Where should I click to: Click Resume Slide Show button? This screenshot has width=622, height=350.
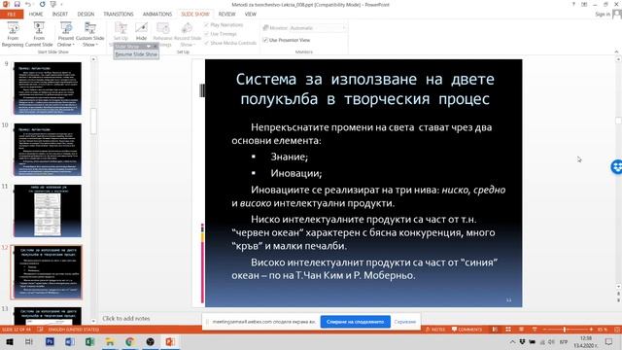pos(136,54)
